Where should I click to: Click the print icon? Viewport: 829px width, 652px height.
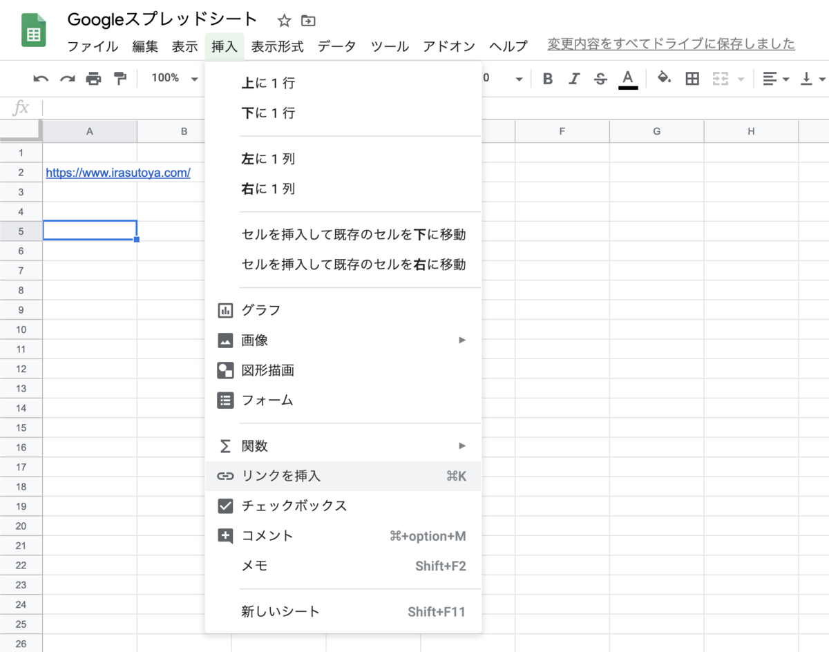click(93, 79)
